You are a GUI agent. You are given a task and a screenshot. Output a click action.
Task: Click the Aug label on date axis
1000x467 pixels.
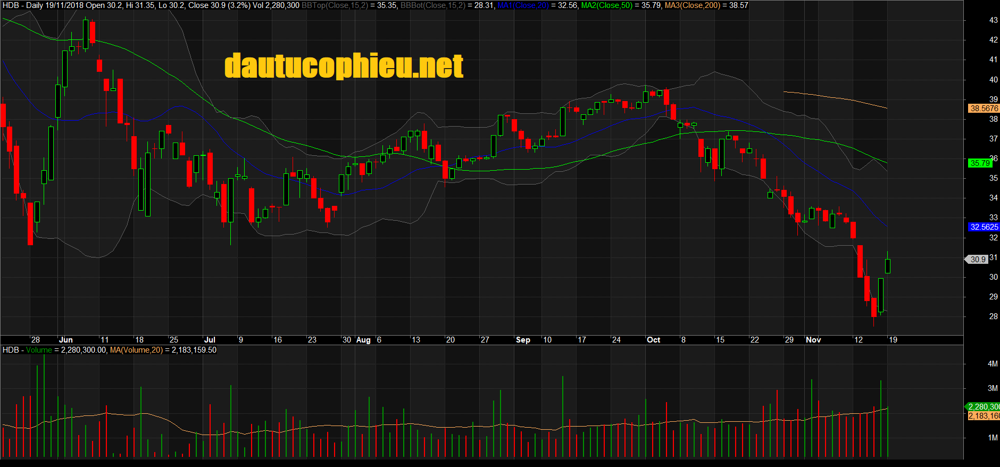point(363,340)
